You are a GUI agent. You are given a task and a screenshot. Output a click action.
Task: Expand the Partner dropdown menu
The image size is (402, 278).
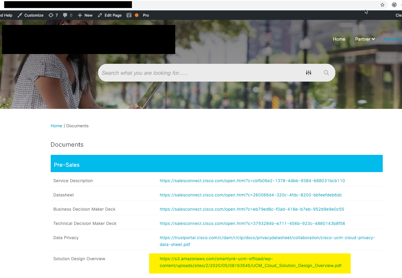click(365, 39)
